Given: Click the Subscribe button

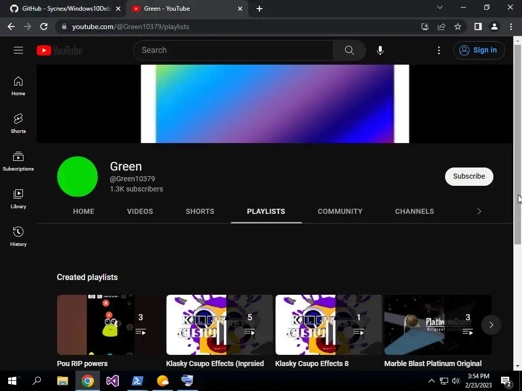Looking at the screenshot, I should coord(469,177).
